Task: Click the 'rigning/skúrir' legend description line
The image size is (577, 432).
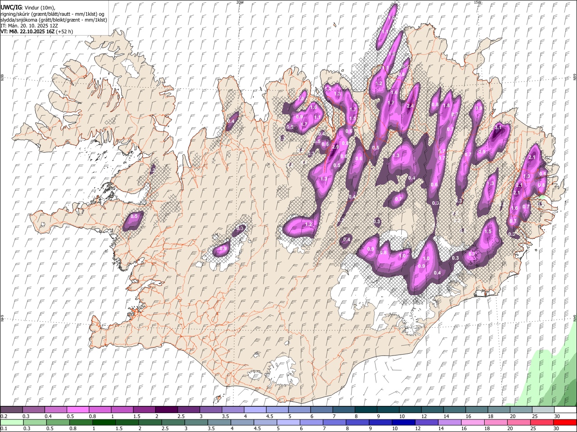Action: [52, 13]
